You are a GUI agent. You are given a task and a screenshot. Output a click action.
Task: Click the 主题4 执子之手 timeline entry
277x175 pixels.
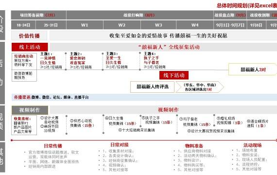click(x=155, y=60)
